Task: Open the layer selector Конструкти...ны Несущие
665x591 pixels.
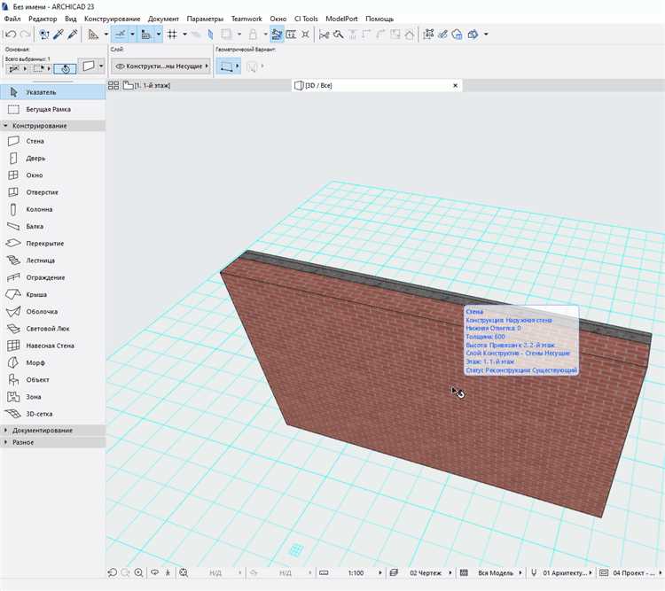Action: point(164,66)
